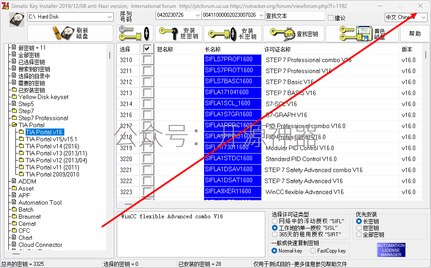Click find key button (查找密钥)
The width and height of the screenshot is (431, 268).
click(x=294, y=33)
